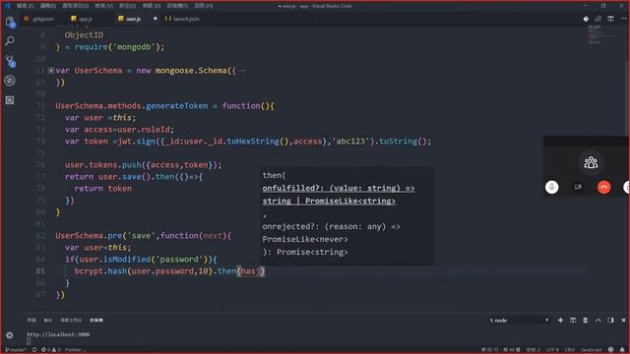Click the open changes icon in editor toolbar
This screenshot has width=630, height=354.
[x=598, y=19]
